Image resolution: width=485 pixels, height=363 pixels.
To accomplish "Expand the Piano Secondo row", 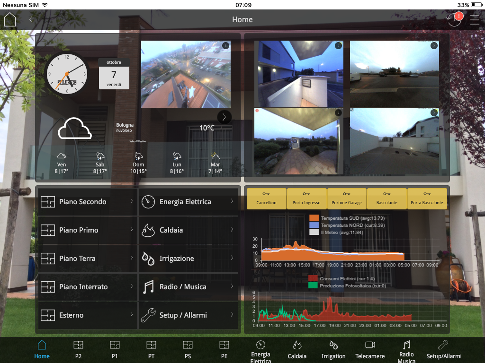I will [88, 202].
